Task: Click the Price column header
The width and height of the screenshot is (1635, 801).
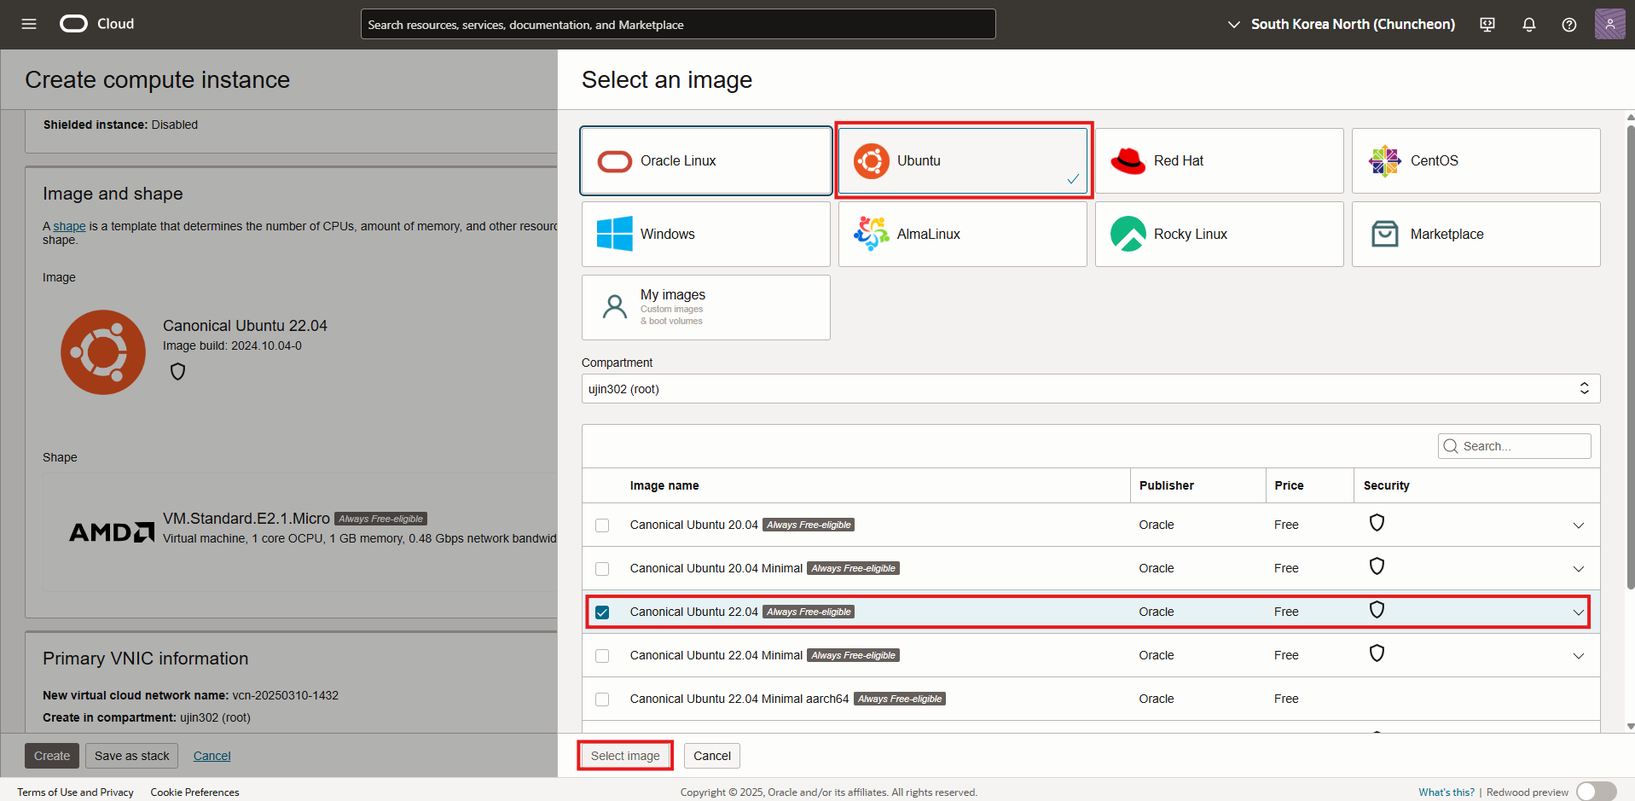Action: point(1289,485)
